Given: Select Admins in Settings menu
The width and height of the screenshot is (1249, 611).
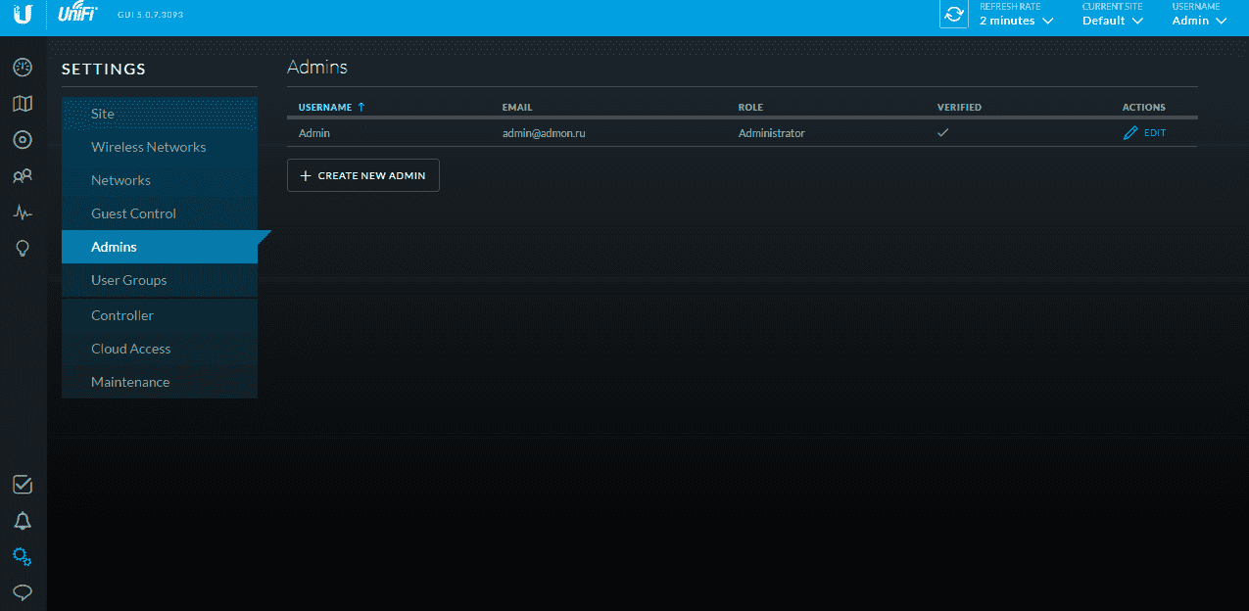Looking at the screenshot, I should pyautogui.click(x=160, y=247).
